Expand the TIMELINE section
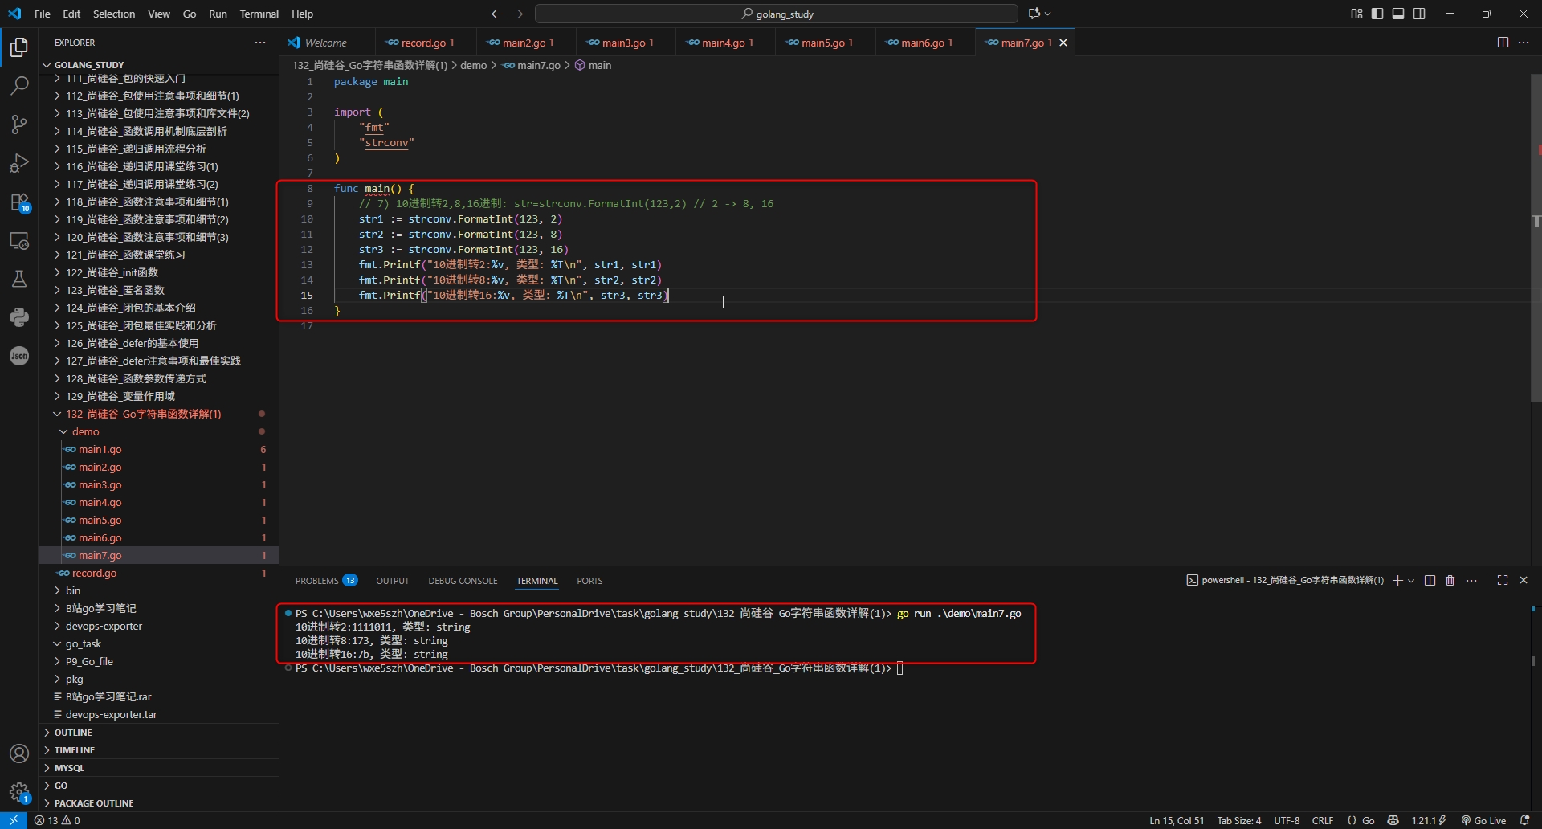The image size is (1542, 829). (x=158, y=750)
